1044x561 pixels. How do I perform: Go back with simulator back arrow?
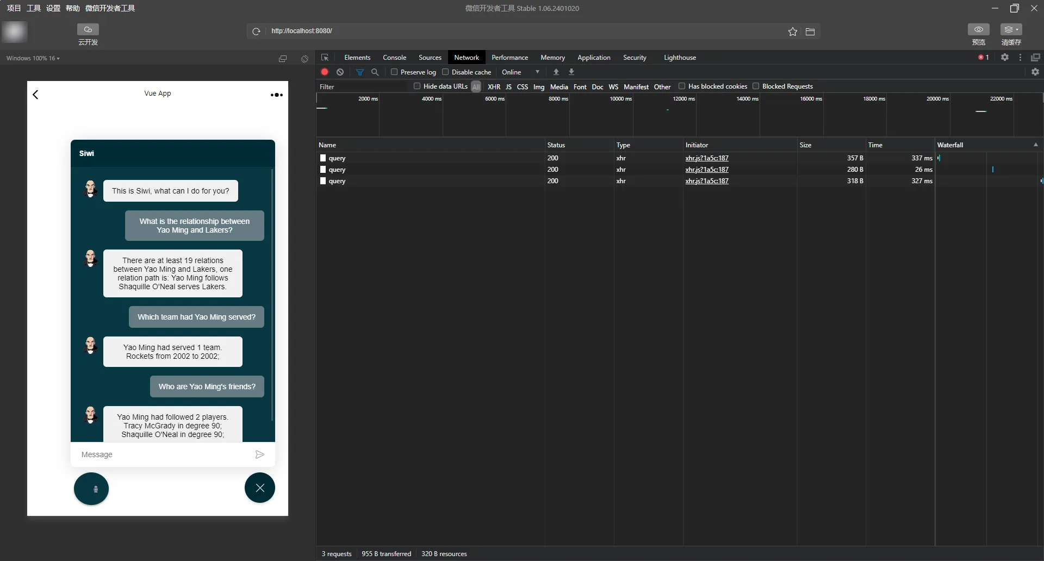coord(35,95)
